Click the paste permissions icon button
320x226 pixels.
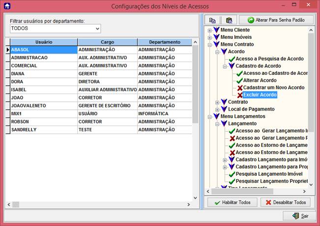pos(229,20)
